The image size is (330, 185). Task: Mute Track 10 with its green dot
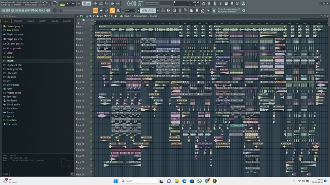click(x=91, y=85)
